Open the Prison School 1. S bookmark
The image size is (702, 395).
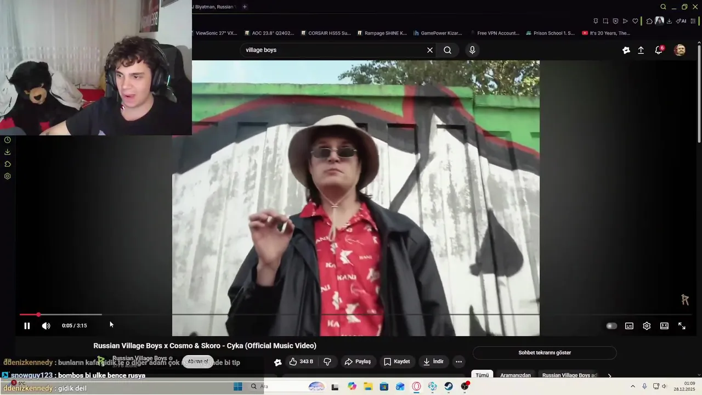pos(551,33)
